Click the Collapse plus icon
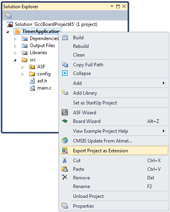 coord(65,73)
